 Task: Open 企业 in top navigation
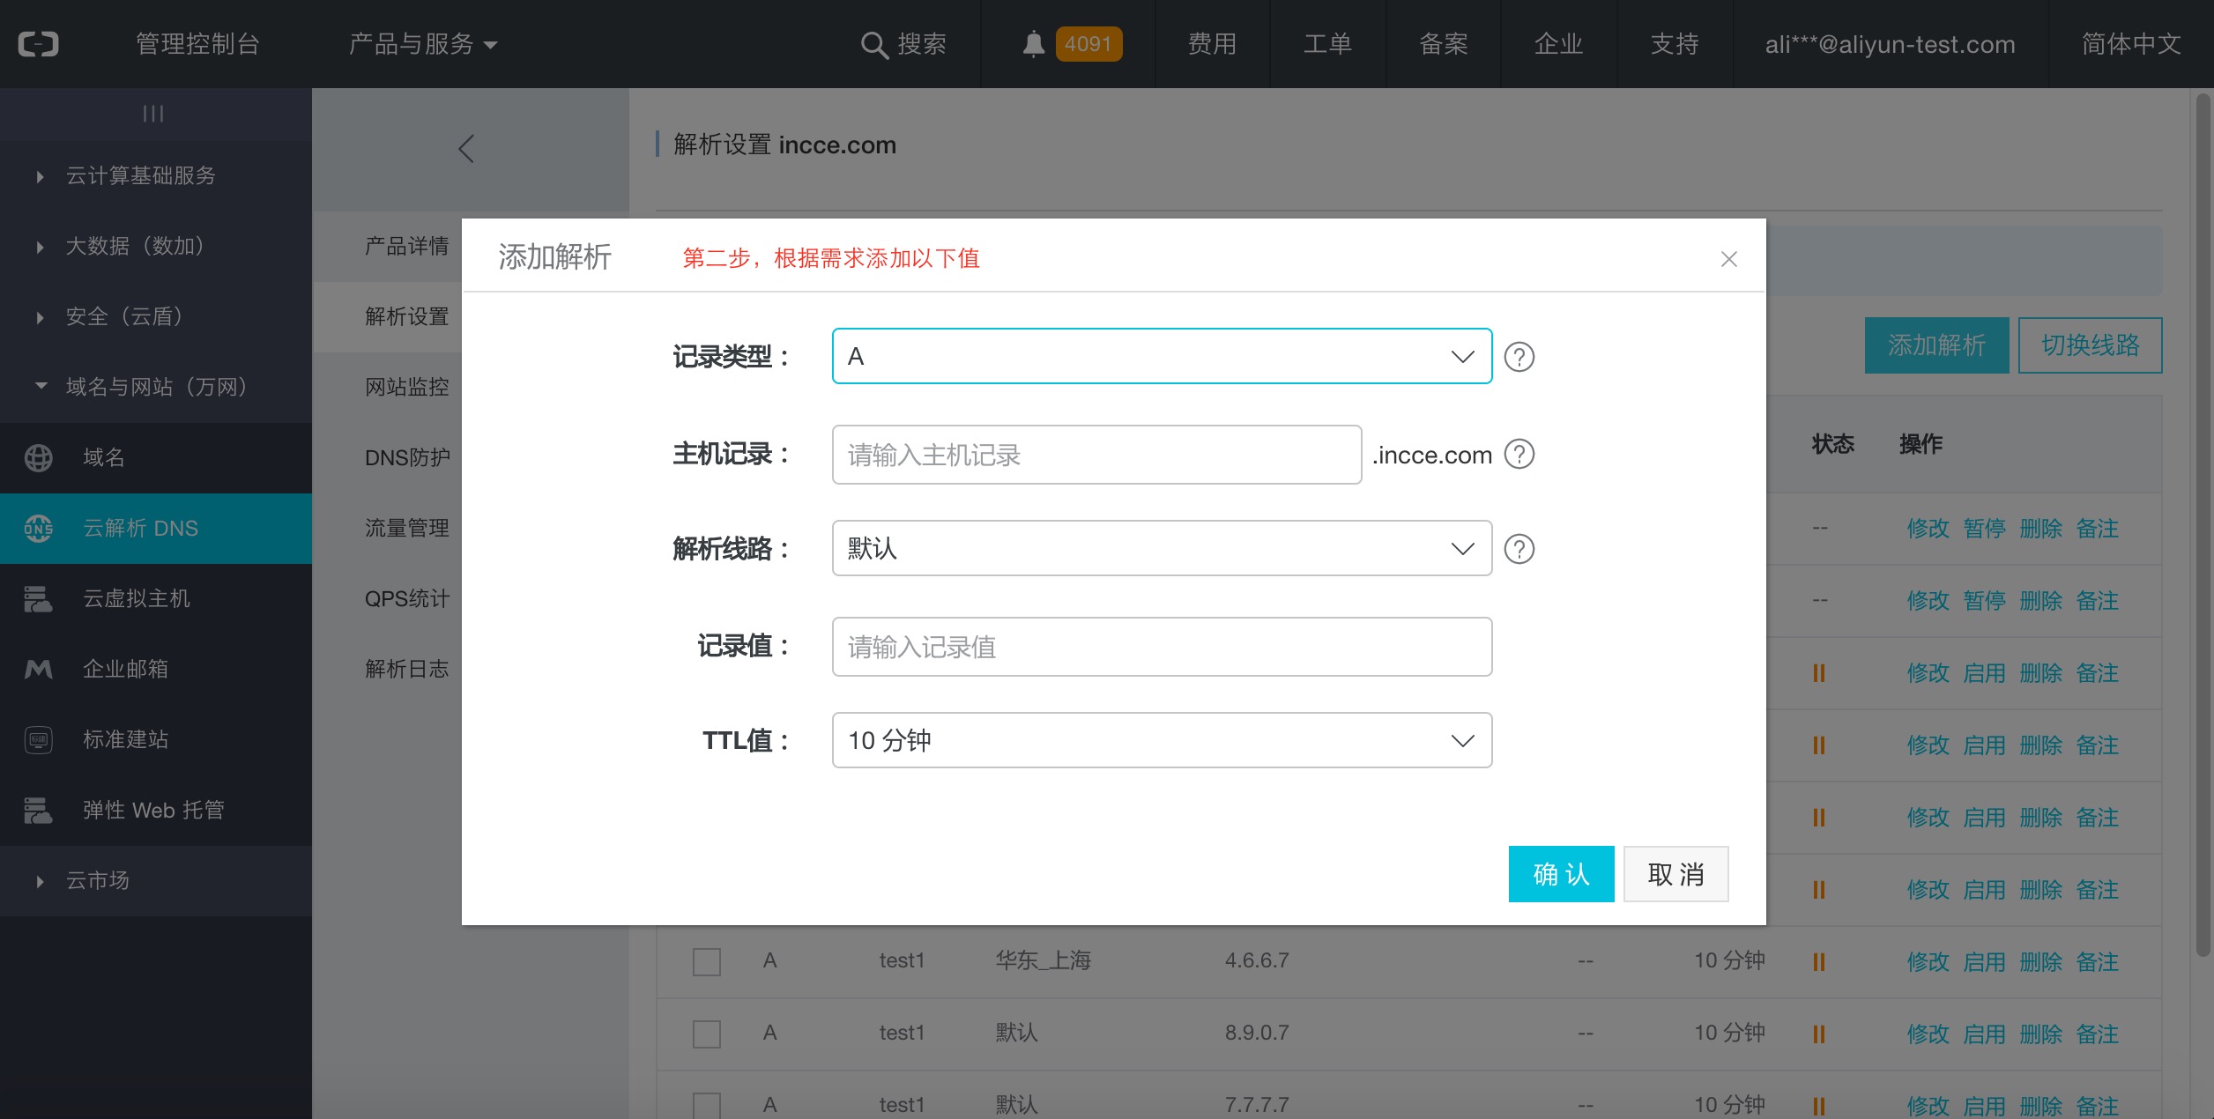click(x=1558, y=44)
